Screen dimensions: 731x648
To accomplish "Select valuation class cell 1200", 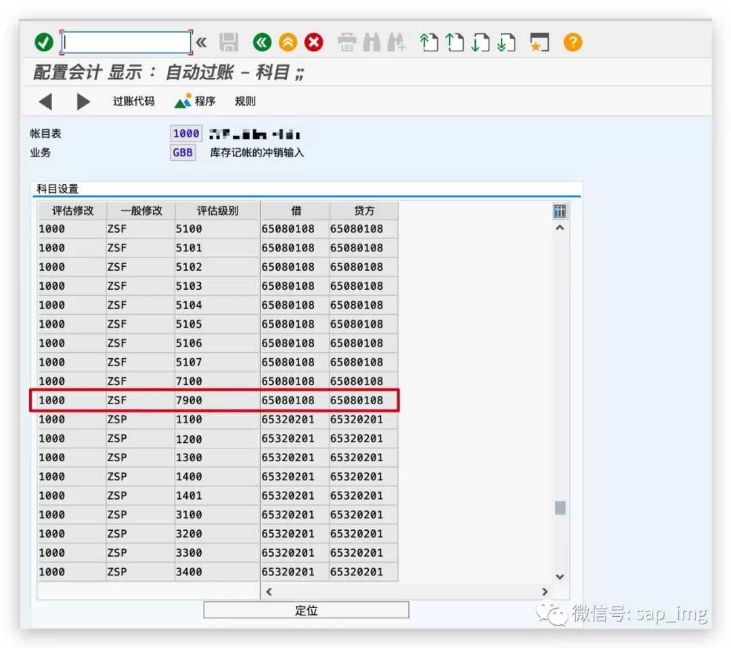I will [x=217, y=439].
